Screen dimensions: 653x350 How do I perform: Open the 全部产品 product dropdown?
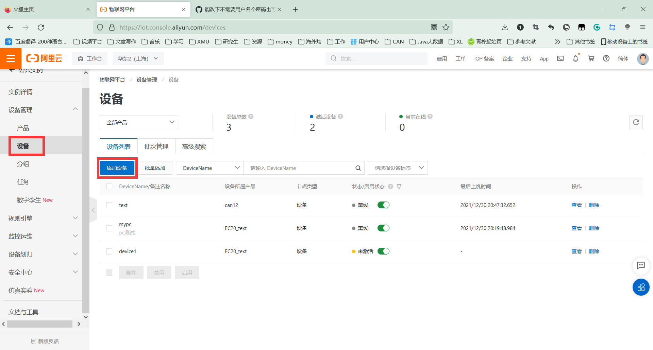point(139,122)
